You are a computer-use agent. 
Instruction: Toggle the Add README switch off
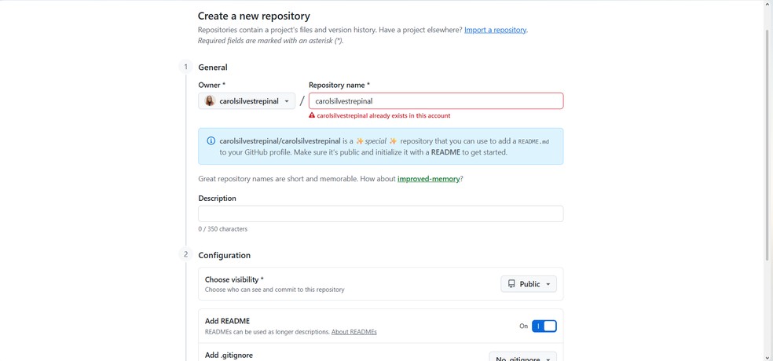544,326
